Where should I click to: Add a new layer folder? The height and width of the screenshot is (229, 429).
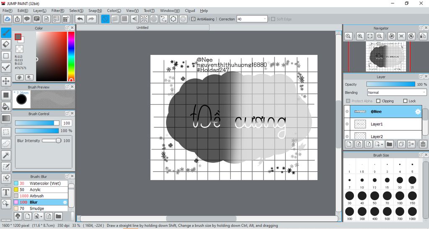click(389, 144)
